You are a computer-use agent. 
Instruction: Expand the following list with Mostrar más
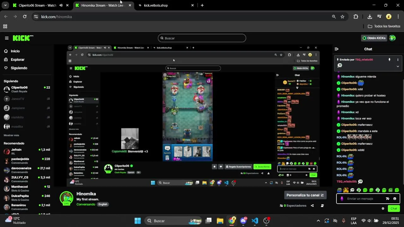pos(11,135)
